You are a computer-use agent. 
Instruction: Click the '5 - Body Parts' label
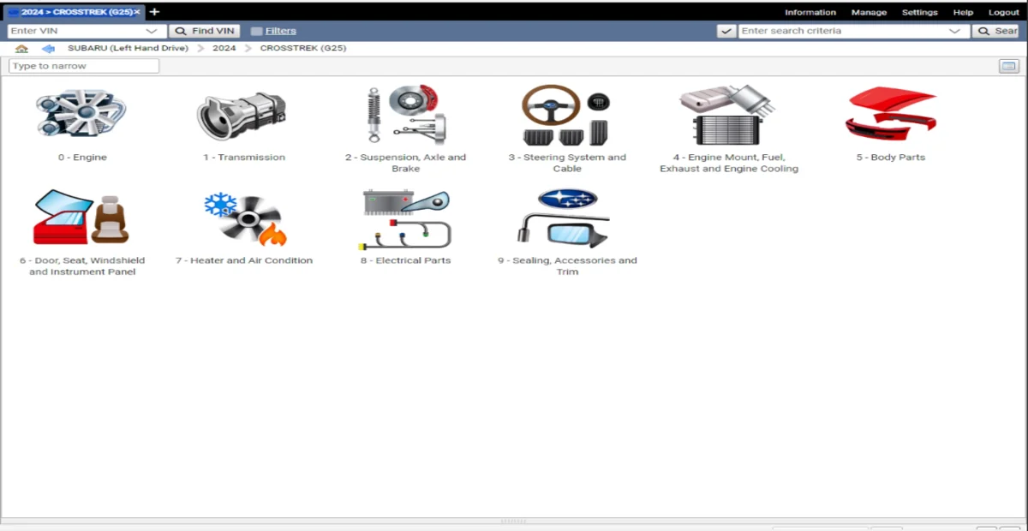click(x=891, y=158)
